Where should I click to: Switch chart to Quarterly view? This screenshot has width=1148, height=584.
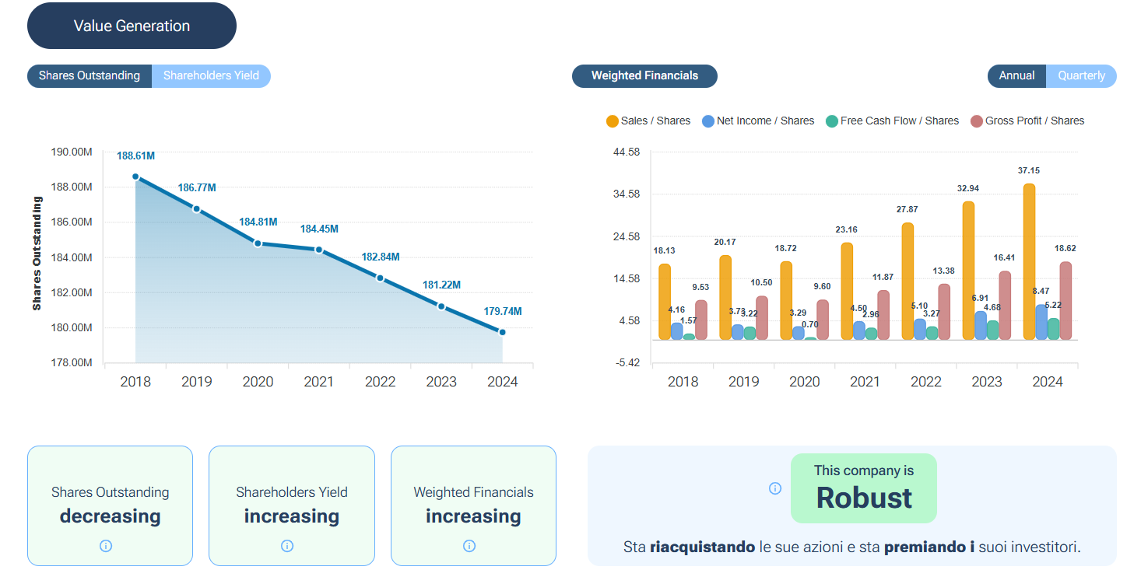tap(1081, 76)
